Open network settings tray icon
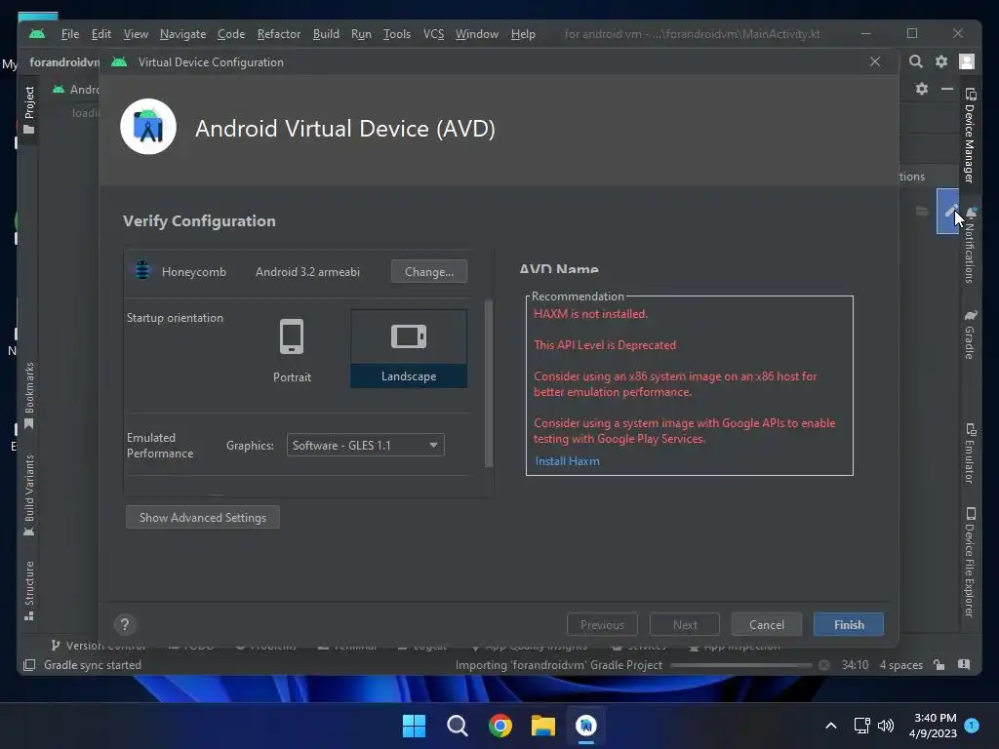The height and width of the screenshot is (749, 999). click(x=861, y=726)
